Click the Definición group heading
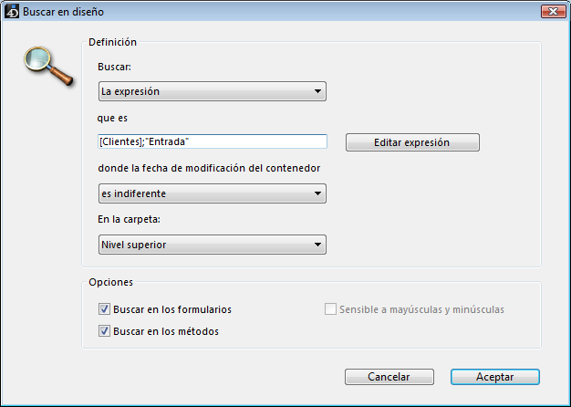The image size is (571, 407). [x=112, y=42]
